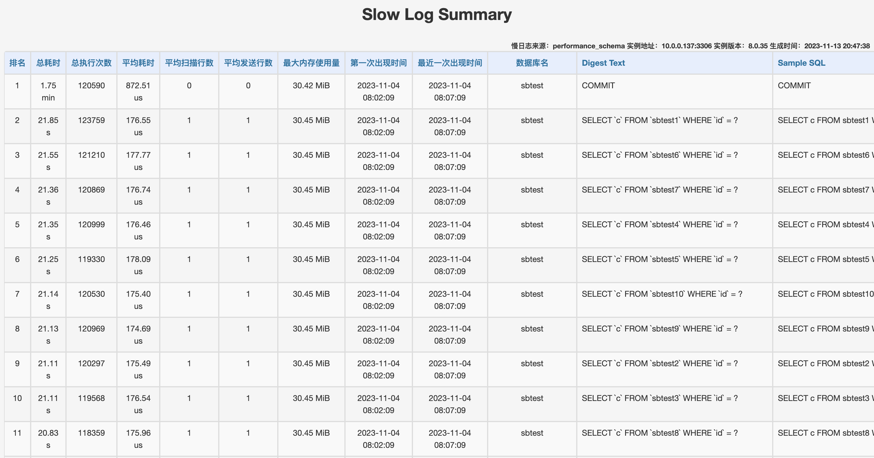874x458 pixels.
Task: Select total time 21.25 s cell
Action: point(48,265)
